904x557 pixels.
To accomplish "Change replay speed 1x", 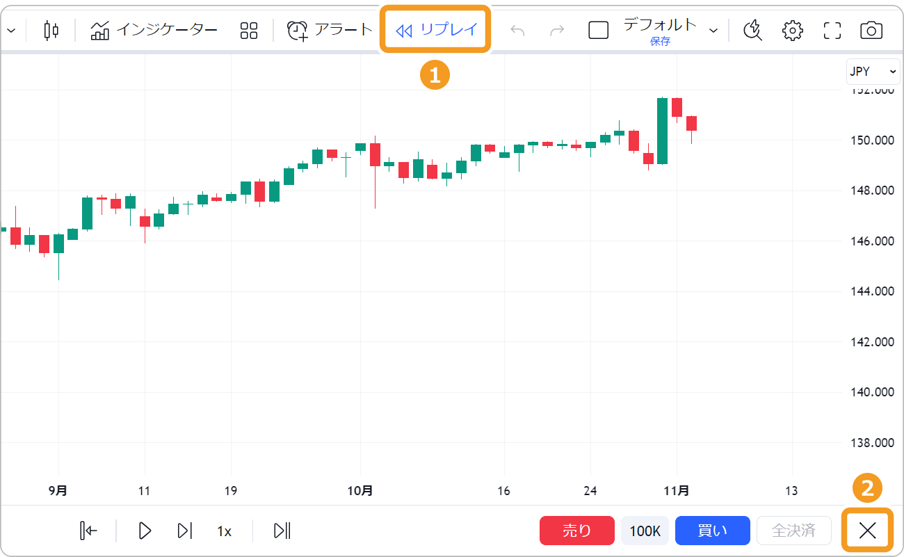I will coord(224,531).
